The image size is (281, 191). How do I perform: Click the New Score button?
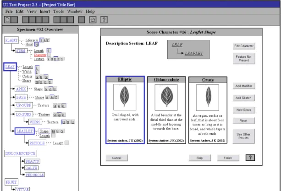click(244, 110)
